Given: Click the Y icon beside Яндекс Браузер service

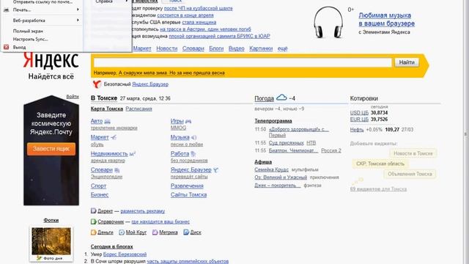Looking at the screenshot, I should click(x=215, y=170).
